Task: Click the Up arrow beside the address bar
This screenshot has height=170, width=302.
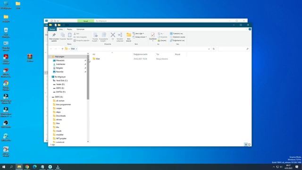Action: coord(62,49)
